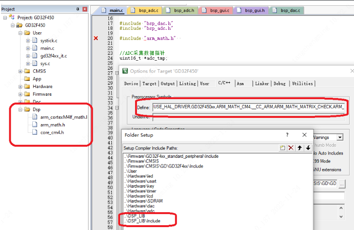Click the include paths browse (...) button
Image resolution: width=354 pixels, height=230 pixels.
(x=342, y=184)
